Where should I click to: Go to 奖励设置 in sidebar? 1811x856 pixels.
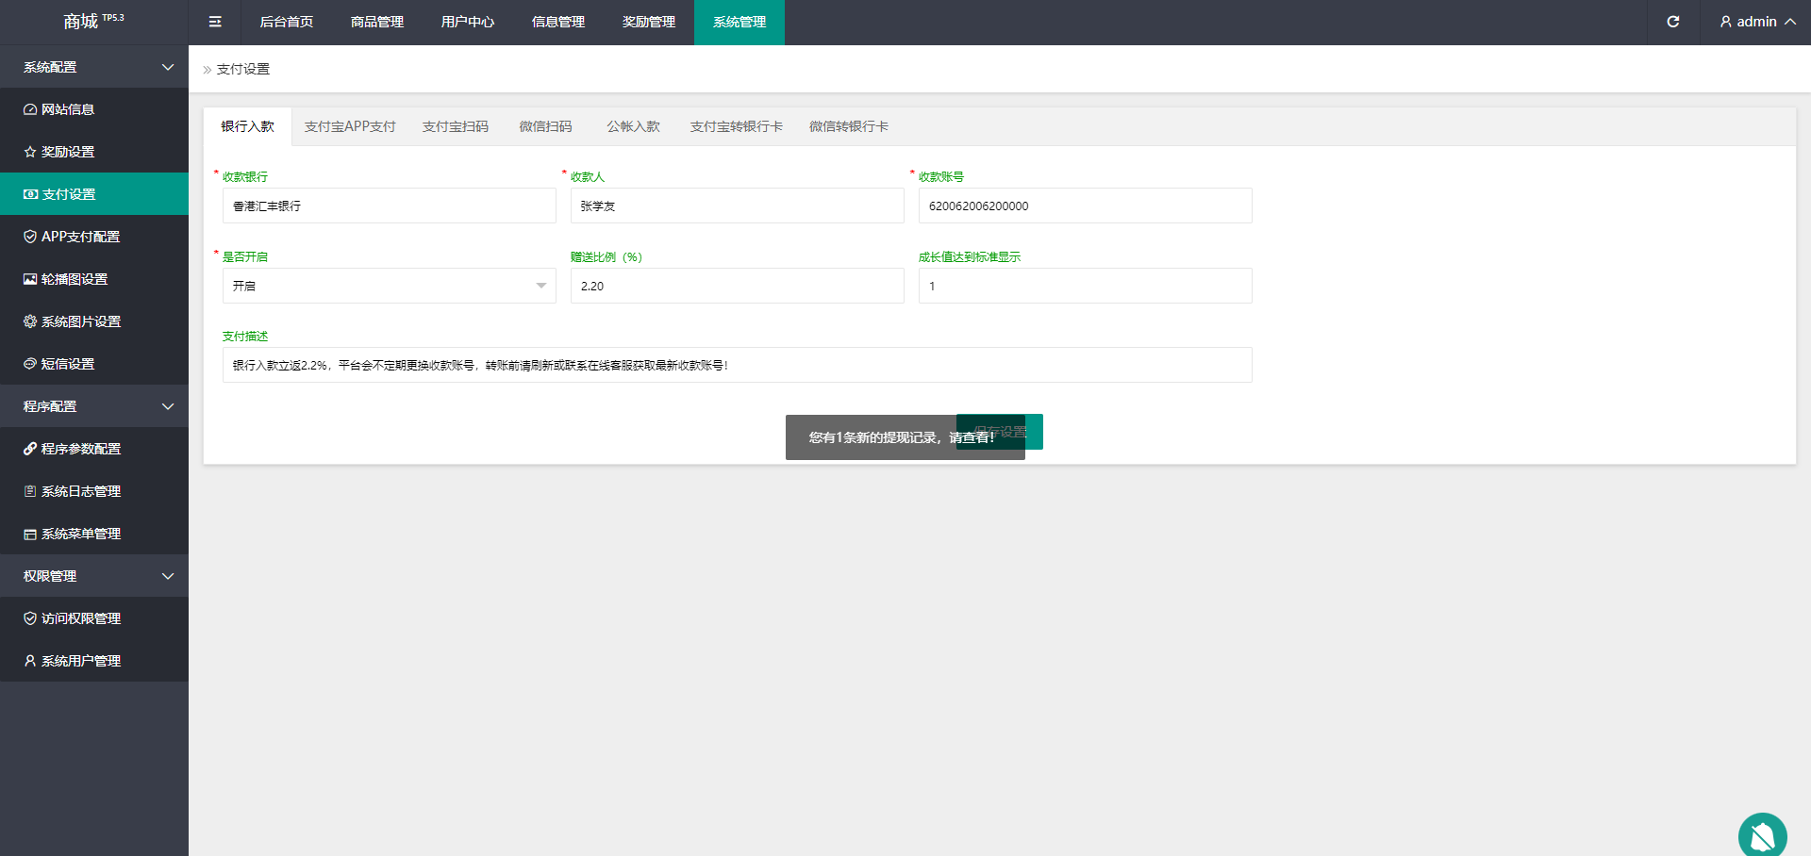94,152
